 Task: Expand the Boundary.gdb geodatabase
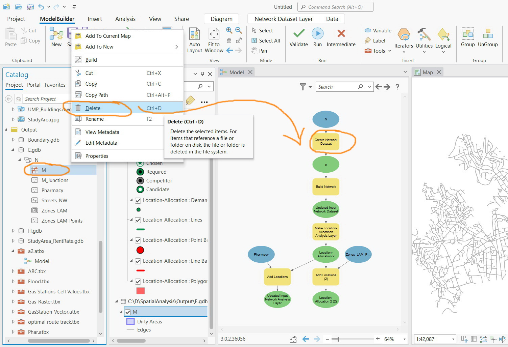pyautogui.click(x=13, y=140)
